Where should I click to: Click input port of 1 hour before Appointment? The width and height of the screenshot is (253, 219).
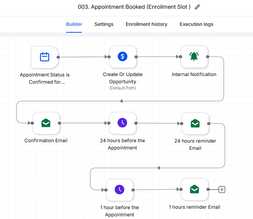click(x=106, y=190)
